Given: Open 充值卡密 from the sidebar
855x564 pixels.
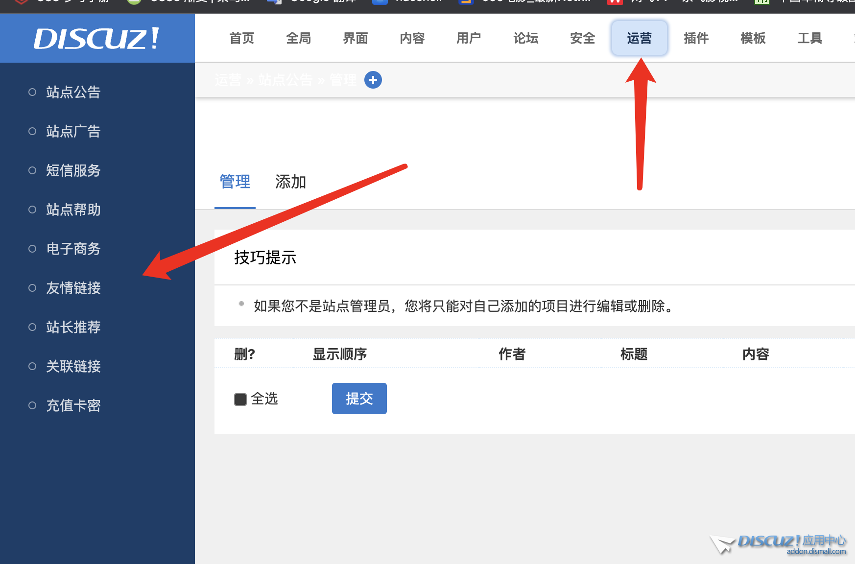Looking at the screenshot, I should (73, 405).
